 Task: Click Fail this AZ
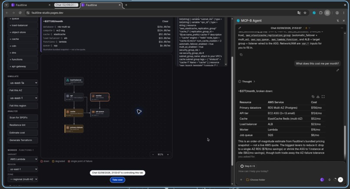tap(23, 90)
